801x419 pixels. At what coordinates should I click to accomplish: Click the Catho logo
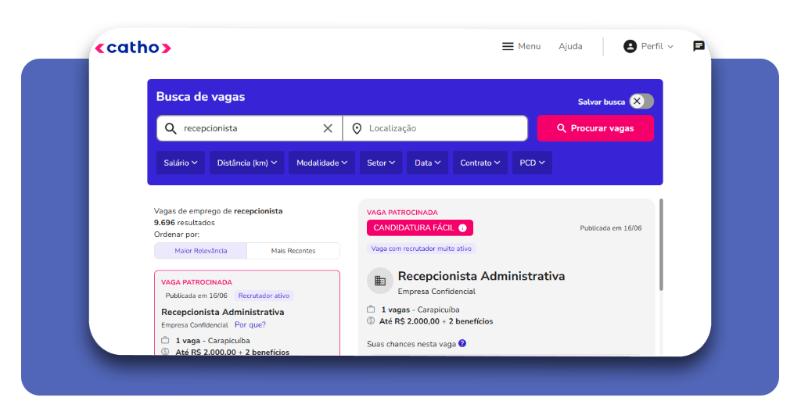point(133,48)
